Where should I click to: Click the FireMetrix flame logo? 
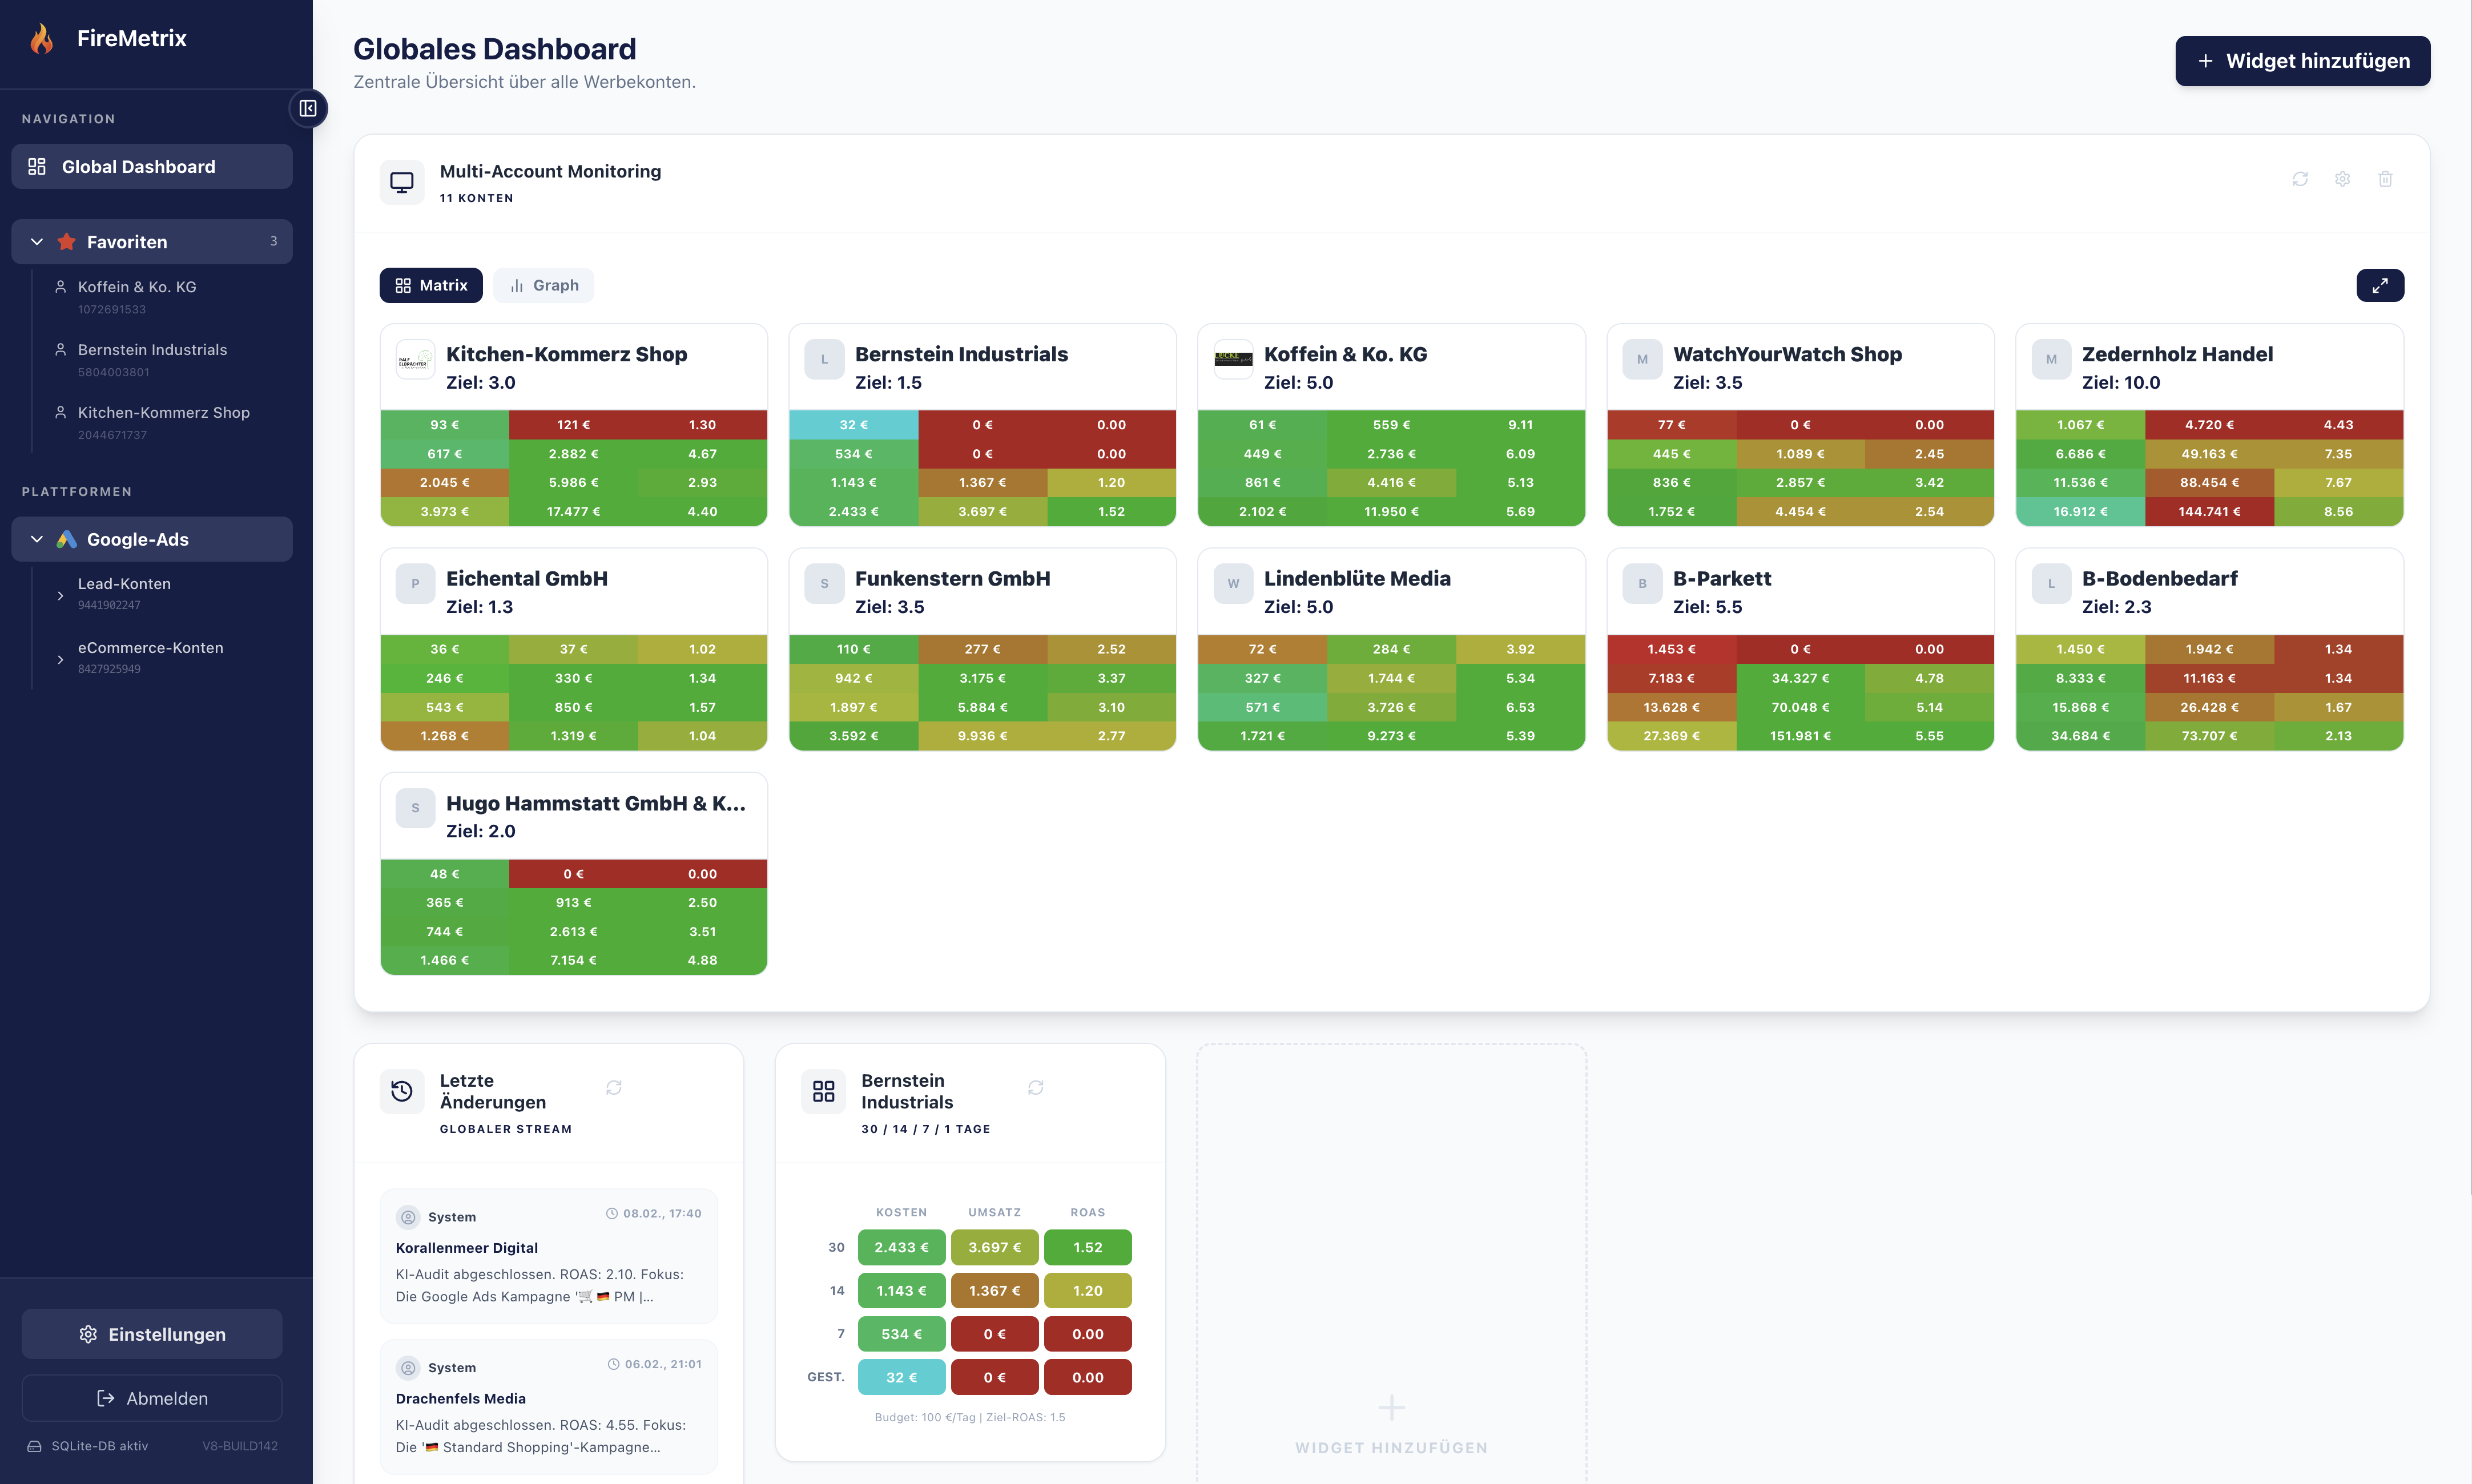(42, 37)
